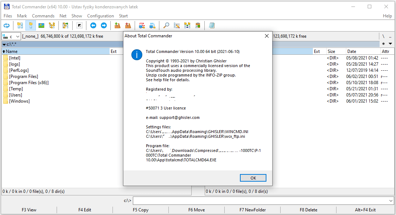Open the Mark menu
The image size is (396, 215).
click(x=22, y=16)
